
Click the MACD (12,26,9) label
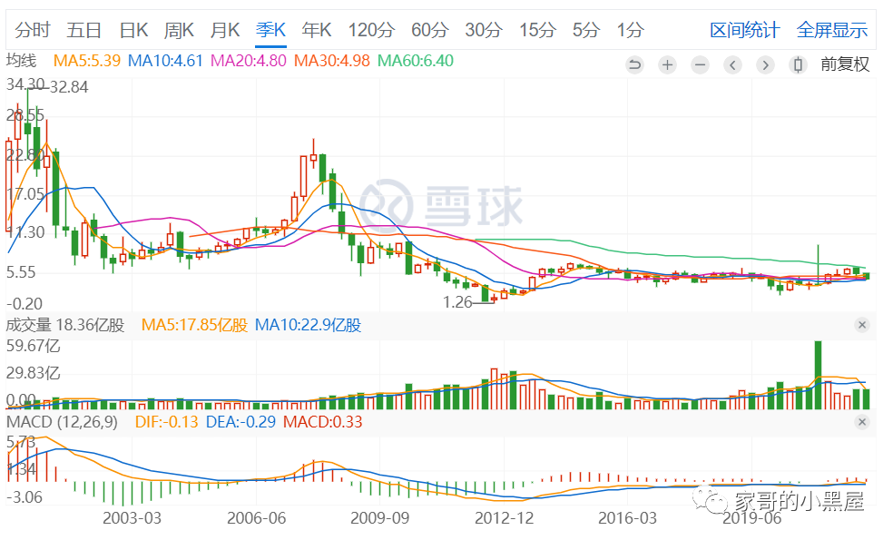click(62, 422)
